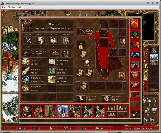Select the Earth Magic skill icon
The height and width of the screenshot is (133, 161).
[26, 80]
